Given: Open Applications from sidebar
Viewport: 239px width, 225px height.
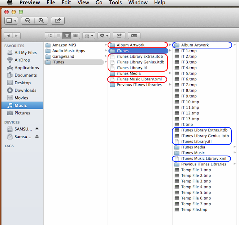Looking at the screenshot, I should tap(22, 68).
